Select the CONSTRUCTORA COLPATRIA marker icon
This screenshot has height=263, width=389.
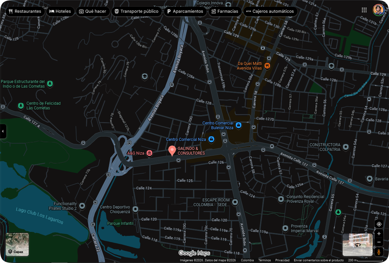pyautogui.click(x=346, y=147)
